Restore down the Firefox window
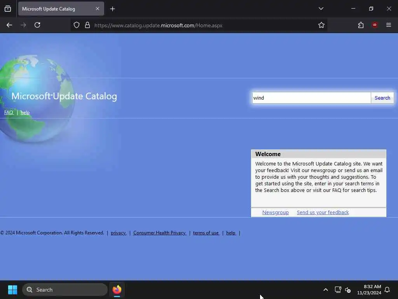 [371, 9]
